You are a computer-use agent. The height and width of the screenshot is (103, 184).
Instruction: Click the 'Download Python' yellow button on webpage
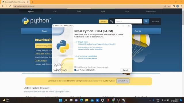(x=43, y=46)
